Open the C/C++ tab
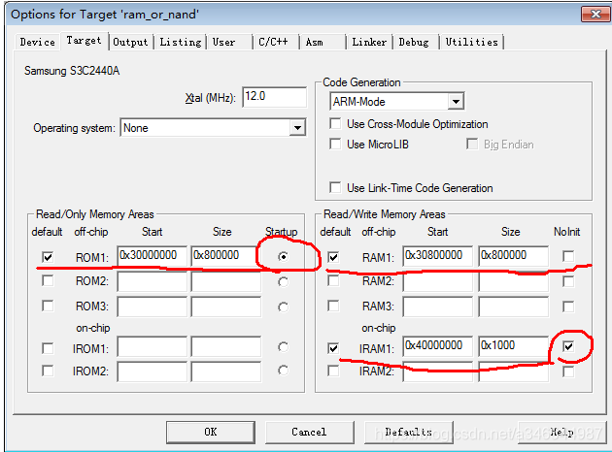612x452 pixels. [276, 42]
